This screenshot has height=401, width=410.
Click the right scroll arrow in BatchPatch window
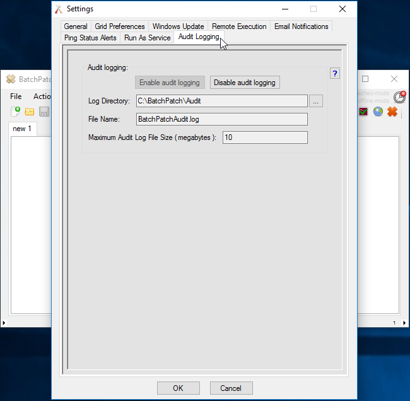[404, 323]
